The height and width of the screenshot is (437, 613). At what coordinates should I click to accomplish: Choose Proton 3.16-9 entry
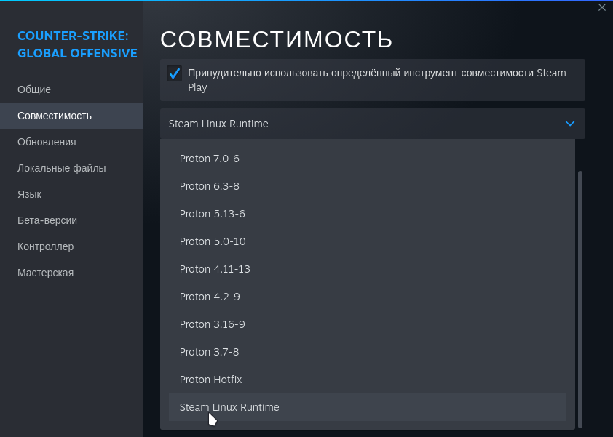368,324
